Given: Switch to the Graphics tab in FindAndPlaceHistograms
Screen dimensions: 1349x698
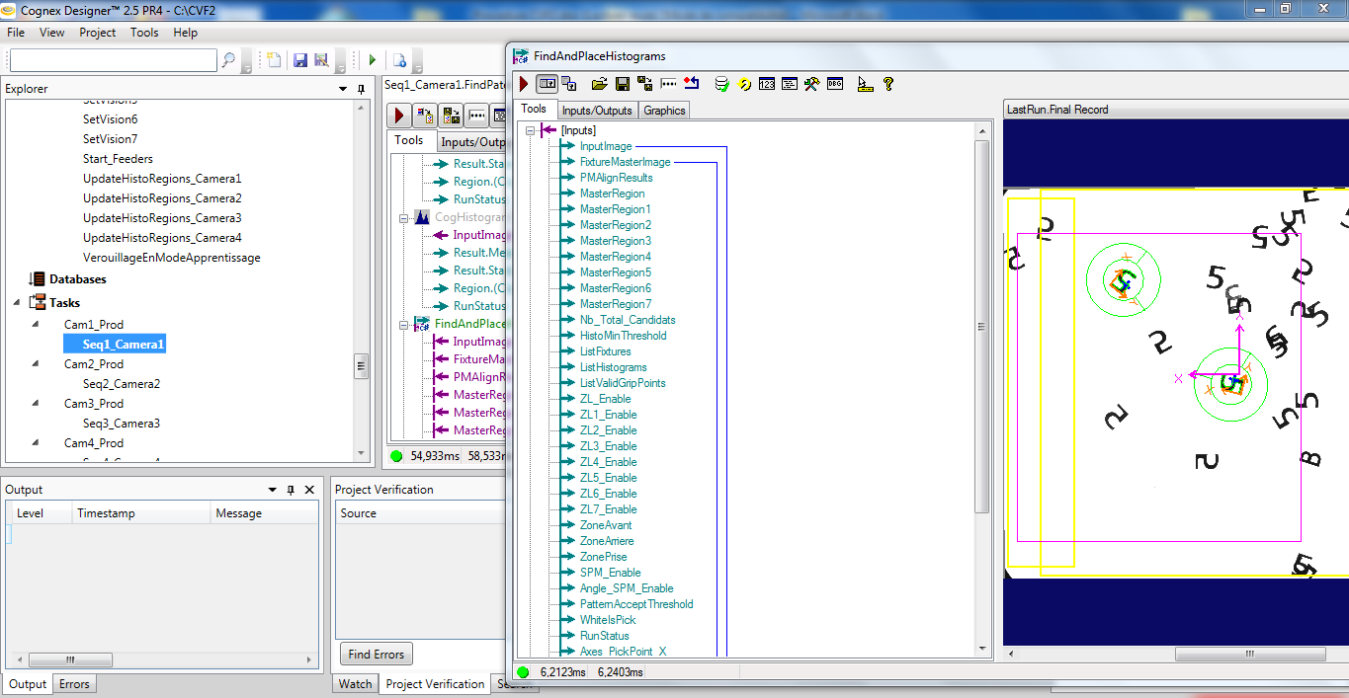Looking at the screenshot, I should [664, 111].
